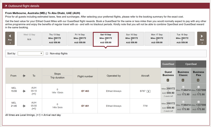
Task: Click MEL 15:55 departure cell
Action: pos(14,89)
